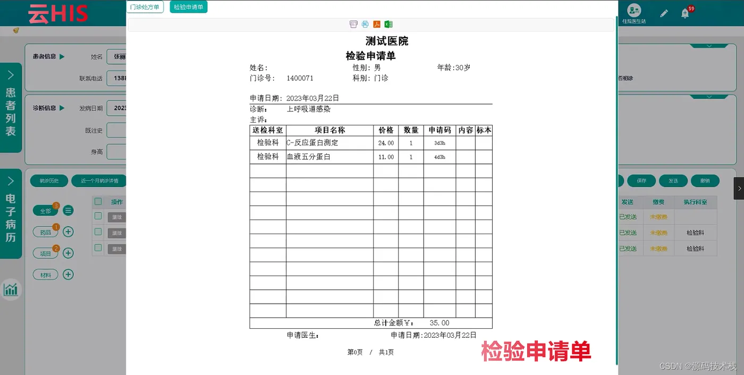This screenshot has height=375, width=744.
Task: Add a new 药品 with plus icon
Action: 68,232
